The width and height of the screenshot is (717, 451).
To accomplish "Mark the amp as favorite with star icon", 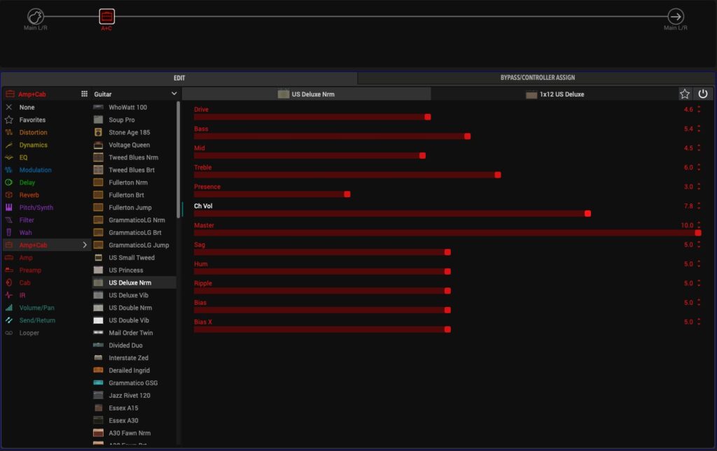I will tap(685, 94).
